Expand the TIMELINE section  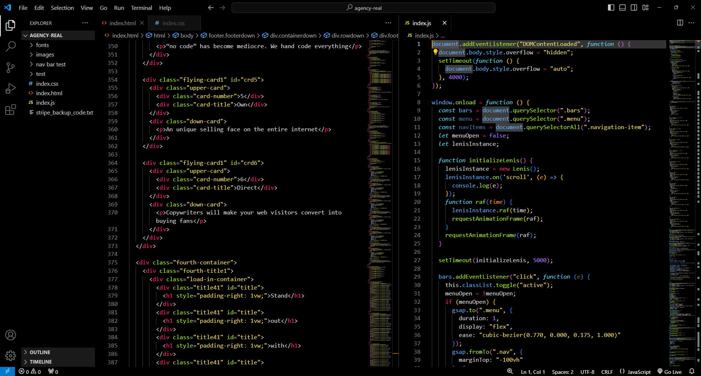[x=58, y=362]
